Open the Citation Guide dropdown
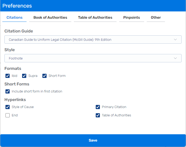 93,39
